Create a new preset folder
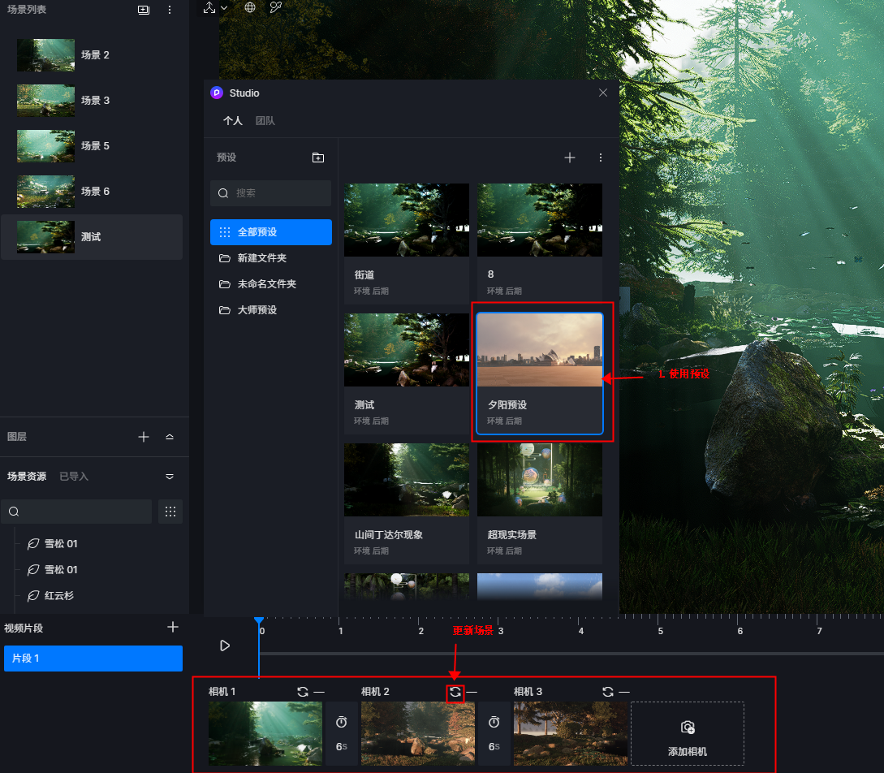884x773 pixels. click(x=318, y=158)
